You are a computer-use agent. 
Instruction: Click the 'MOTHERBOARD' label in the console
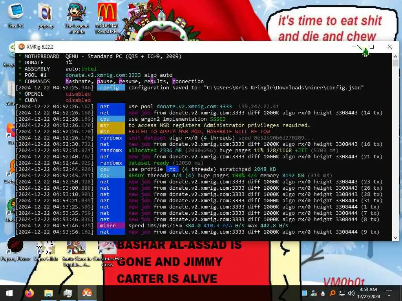[x=42, y=56]
